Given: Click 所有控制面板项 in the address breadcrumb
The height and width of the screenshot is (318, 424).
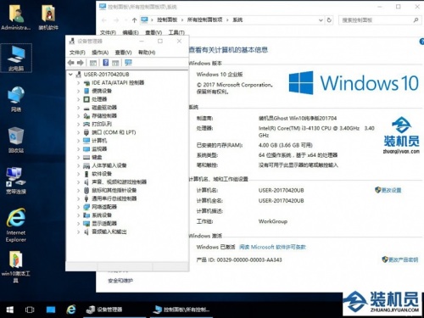Looking at the screenshot, I should (204, 20).
